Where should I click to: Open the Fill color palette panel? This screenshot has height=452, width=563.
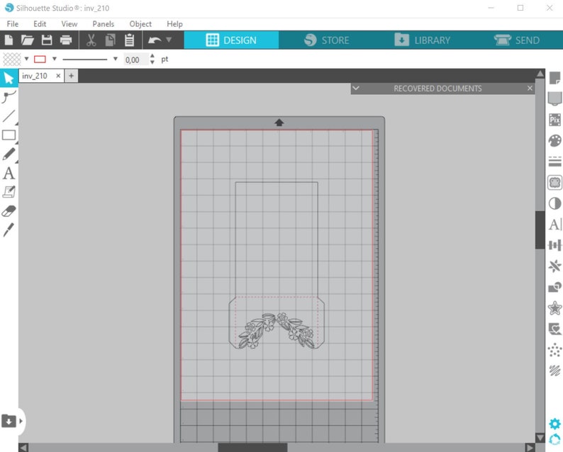tap(554, 140)
